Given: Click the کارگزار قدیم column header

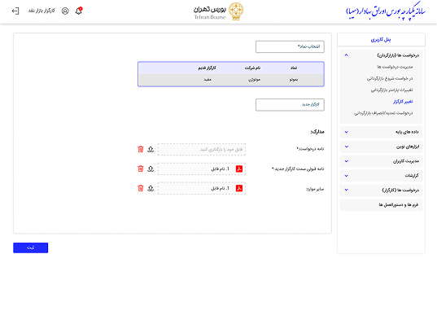Looking at the screenshot, I should coord(207,68).
